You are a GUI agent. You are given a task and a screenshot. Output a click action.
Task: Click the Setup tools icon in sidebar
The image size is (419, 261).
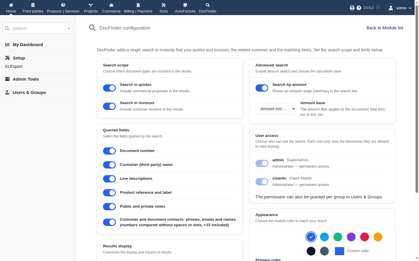click(x=8, y=58)
